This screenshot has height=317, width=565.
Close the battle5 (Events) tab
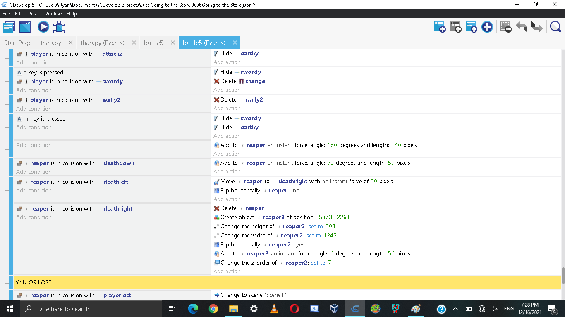235,43
